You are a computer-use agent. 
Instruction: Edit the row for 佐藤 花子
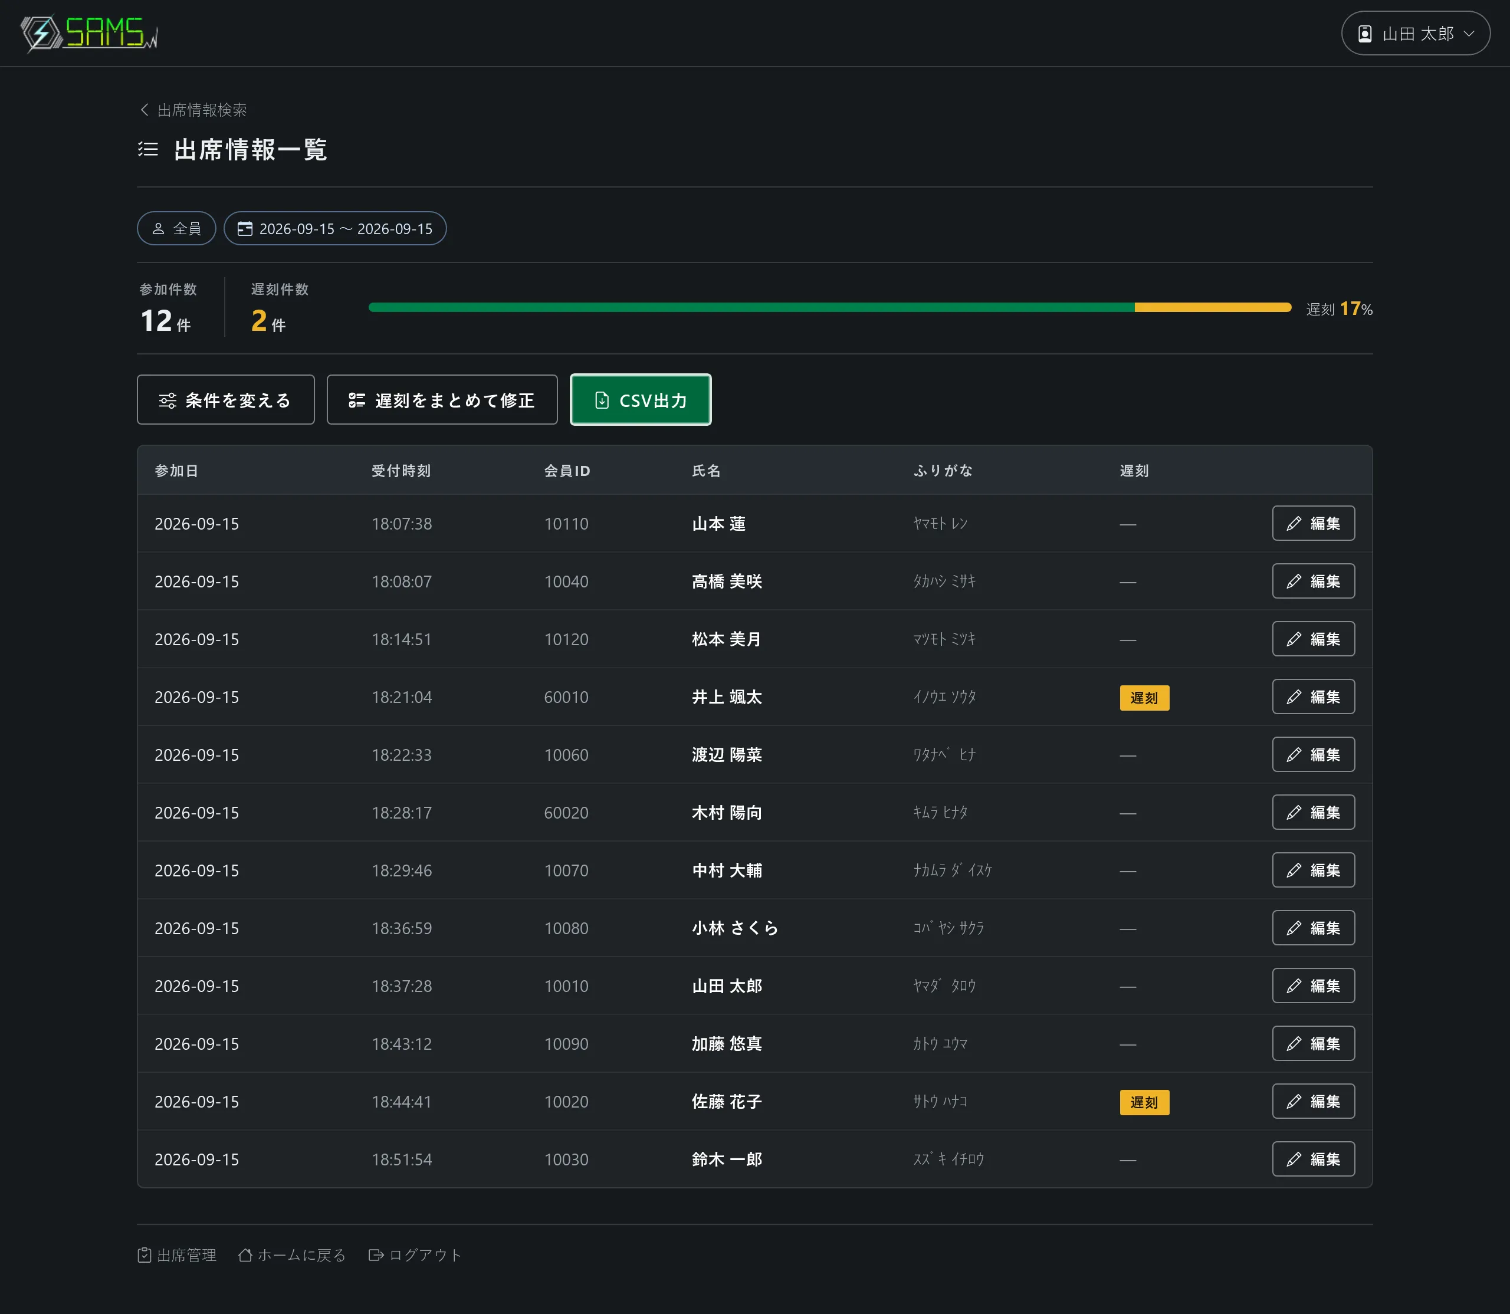[x=1314, y=1101]
